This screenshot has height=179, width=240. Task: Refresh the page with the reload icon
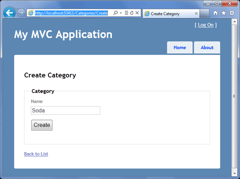click(x=132, y=13)
